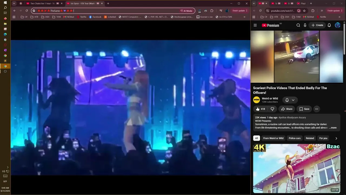The height and width of the screenshot is (195, 346).
Task: Switch to the Two Chainz live 1 hour tab
Action: [x=42, y=4]
